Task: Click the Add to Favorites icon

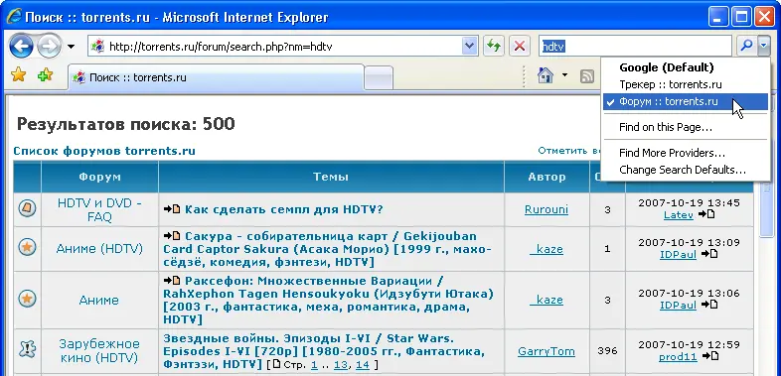Action: click(46, 75)
